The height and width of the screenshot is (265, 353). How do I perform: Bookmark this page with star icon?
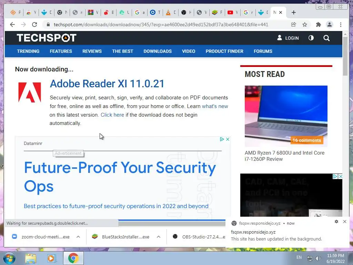(305, 24)
